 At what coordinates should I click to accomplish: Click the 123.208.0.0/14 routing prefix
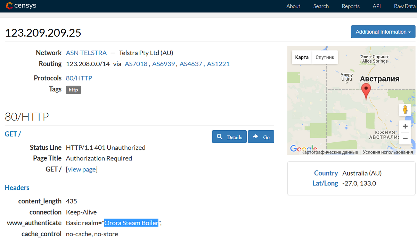click(x=88, y=64)
